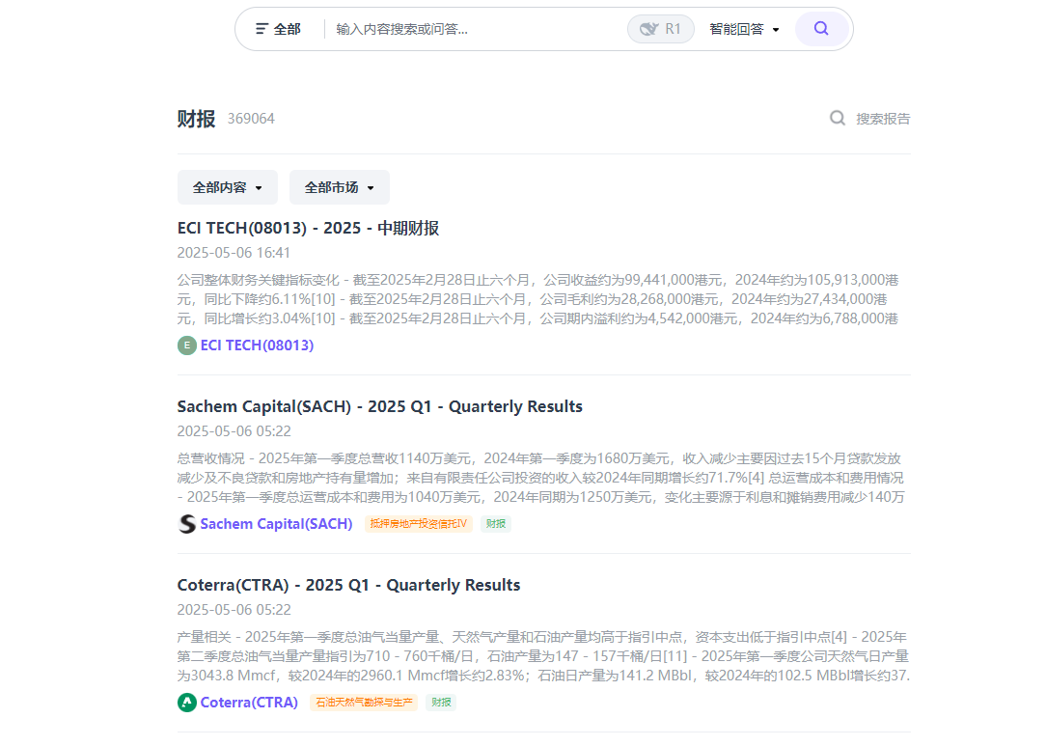Select the 石油天然气勘探与生产 tag
The image size is (1046, 746).
click(x=364, y=703)
